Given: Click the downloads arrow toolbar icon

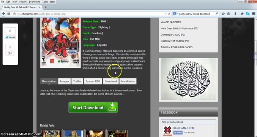Looking at the screenshot, I should (x=235, y=14).
